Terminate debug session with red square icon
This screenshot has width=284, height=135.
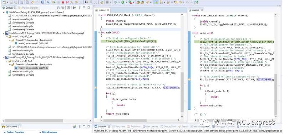(63, 2)
